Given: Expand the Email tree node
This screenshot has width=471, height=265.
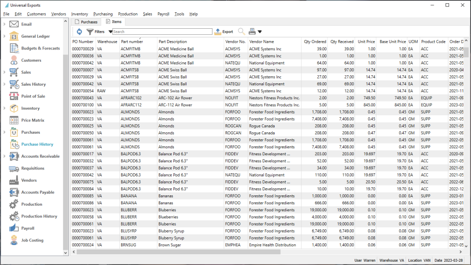Looking at the screenshot, I should point(4,24).
